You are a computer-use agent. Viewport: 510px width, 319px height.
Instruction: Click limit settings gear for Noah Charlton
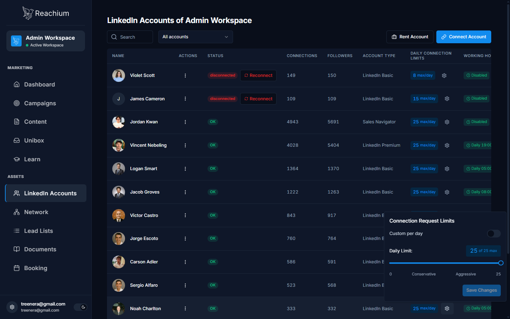(447, 309)
